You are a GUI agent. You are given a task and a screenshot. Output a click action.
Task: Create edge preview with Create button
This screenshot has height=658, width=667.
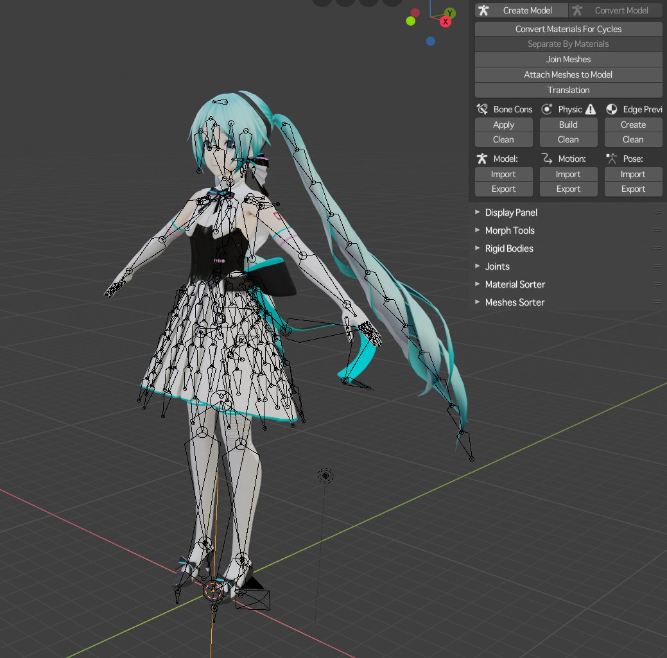pos(633,125)
